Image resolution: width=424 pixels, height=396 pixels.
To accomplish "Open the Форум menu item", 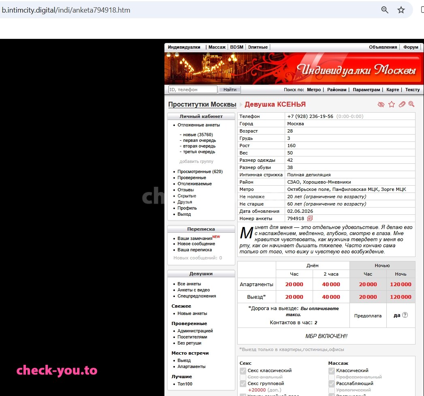I will pos(411,47).
